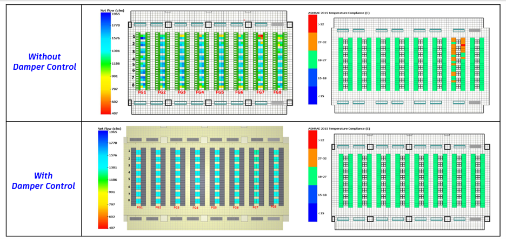
Task: Pick the green 18-27 swatch in without-damper legend
Action: (x=312, y=59)
